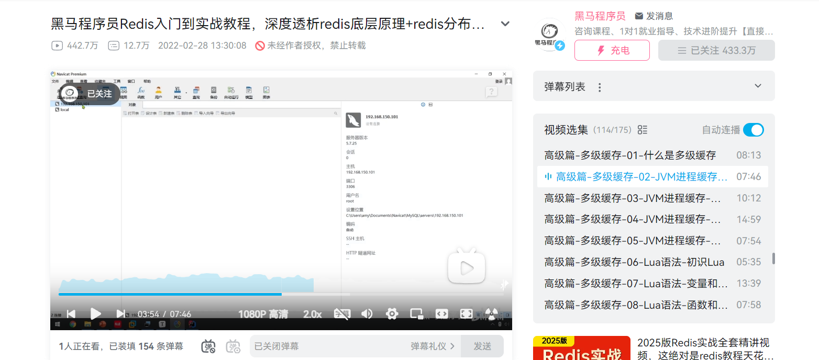Viewport: 819px width, 360px height.
Task: Seek using the video progress bar
Action: [x=281, y=294]
